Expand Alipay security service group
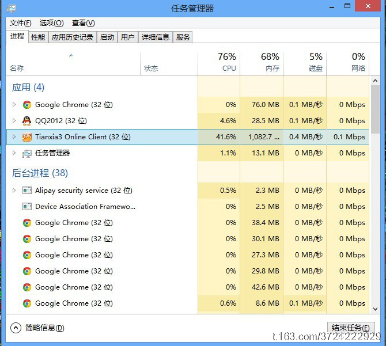This screenshot has width=386, height=346. pos(14,191)
